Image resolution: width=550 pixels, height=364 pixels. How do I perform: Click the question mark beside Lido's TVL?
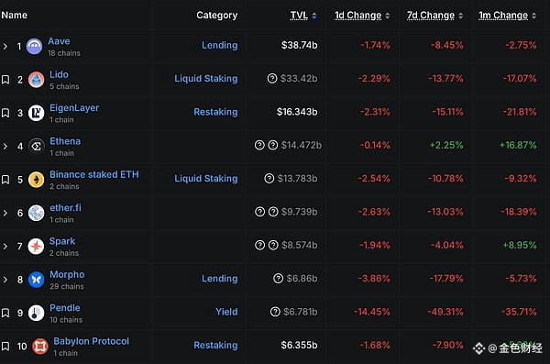pyautogui.click(x=272, y=78)
